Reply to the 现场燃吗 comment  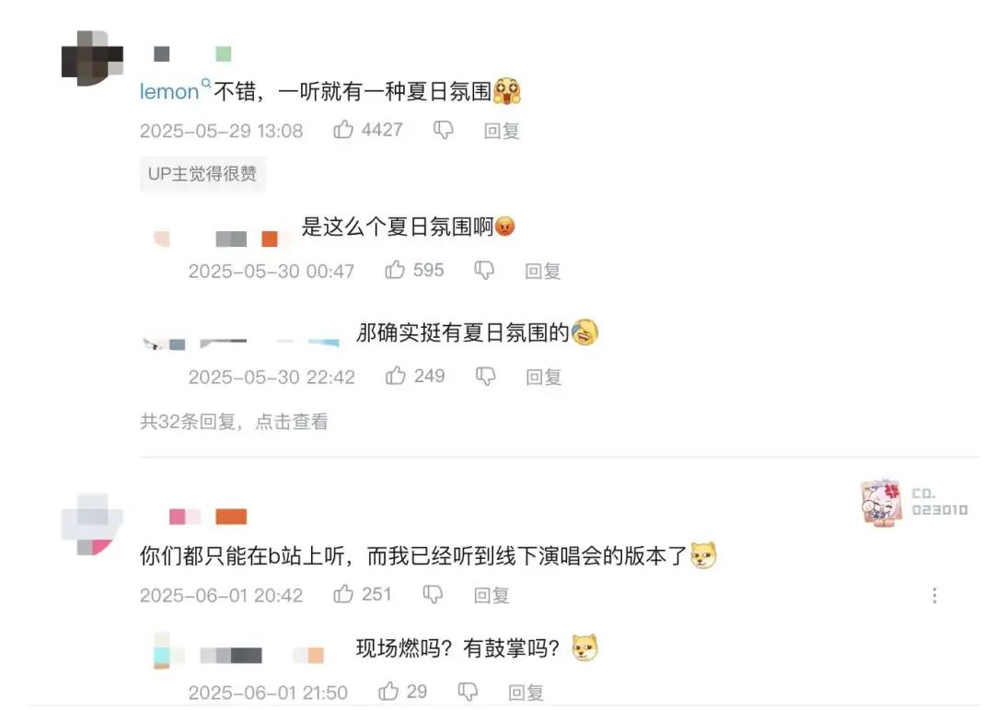click(526, 693)
